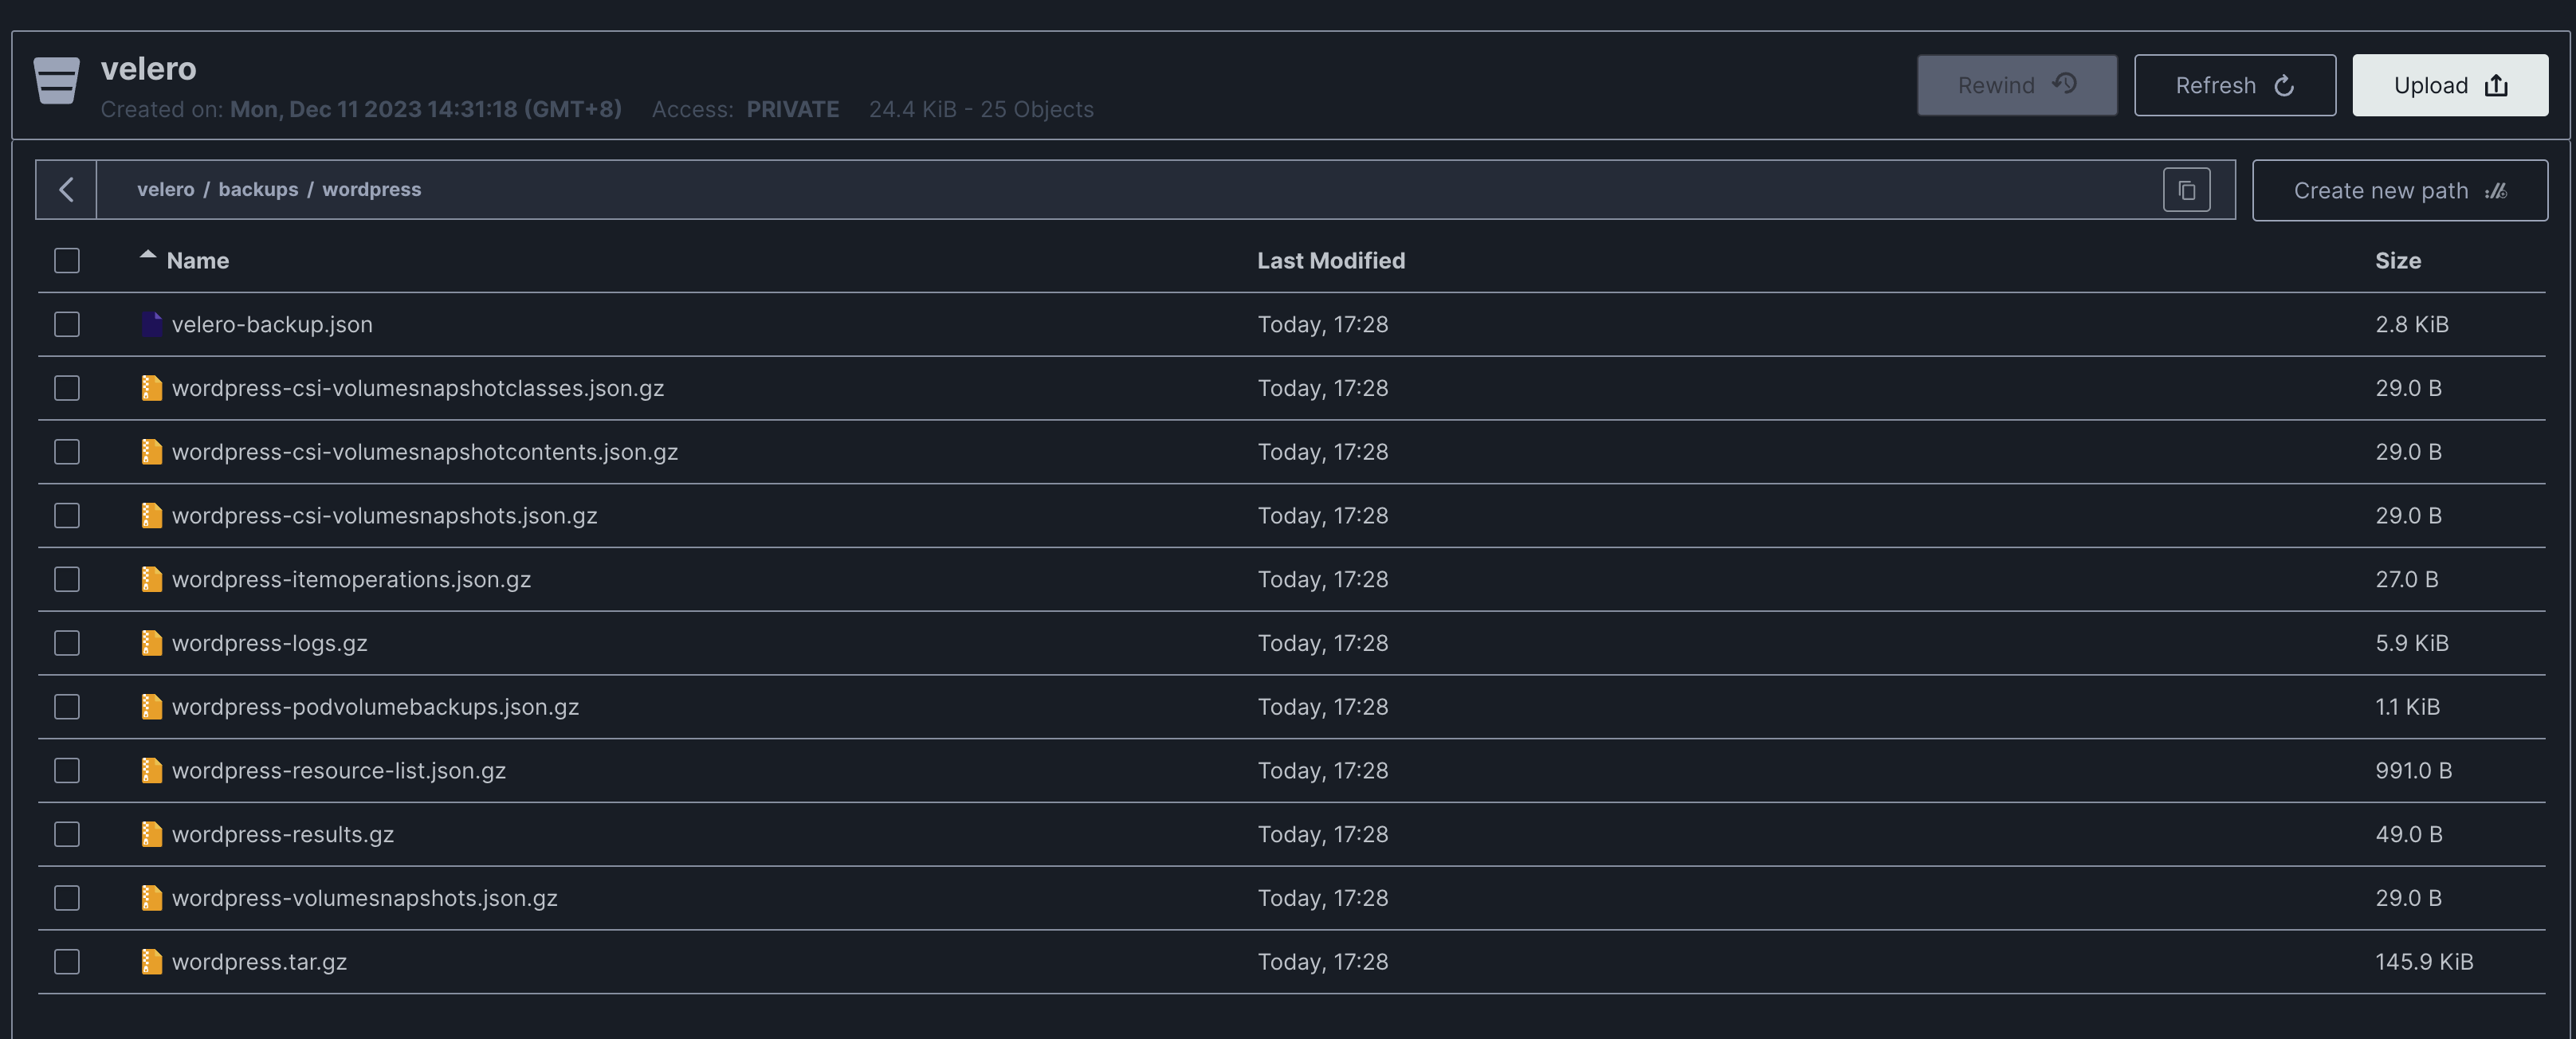Toggle Name column sort arrow

[x=148, y=256]
